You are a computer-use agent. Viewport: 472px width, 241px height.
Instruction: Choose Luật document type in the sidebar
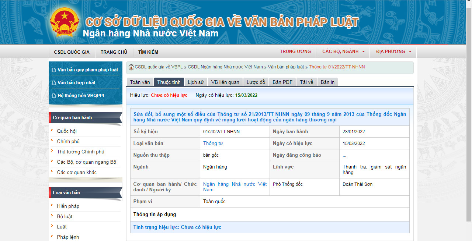pyautogui.click(x=62, y=227)
